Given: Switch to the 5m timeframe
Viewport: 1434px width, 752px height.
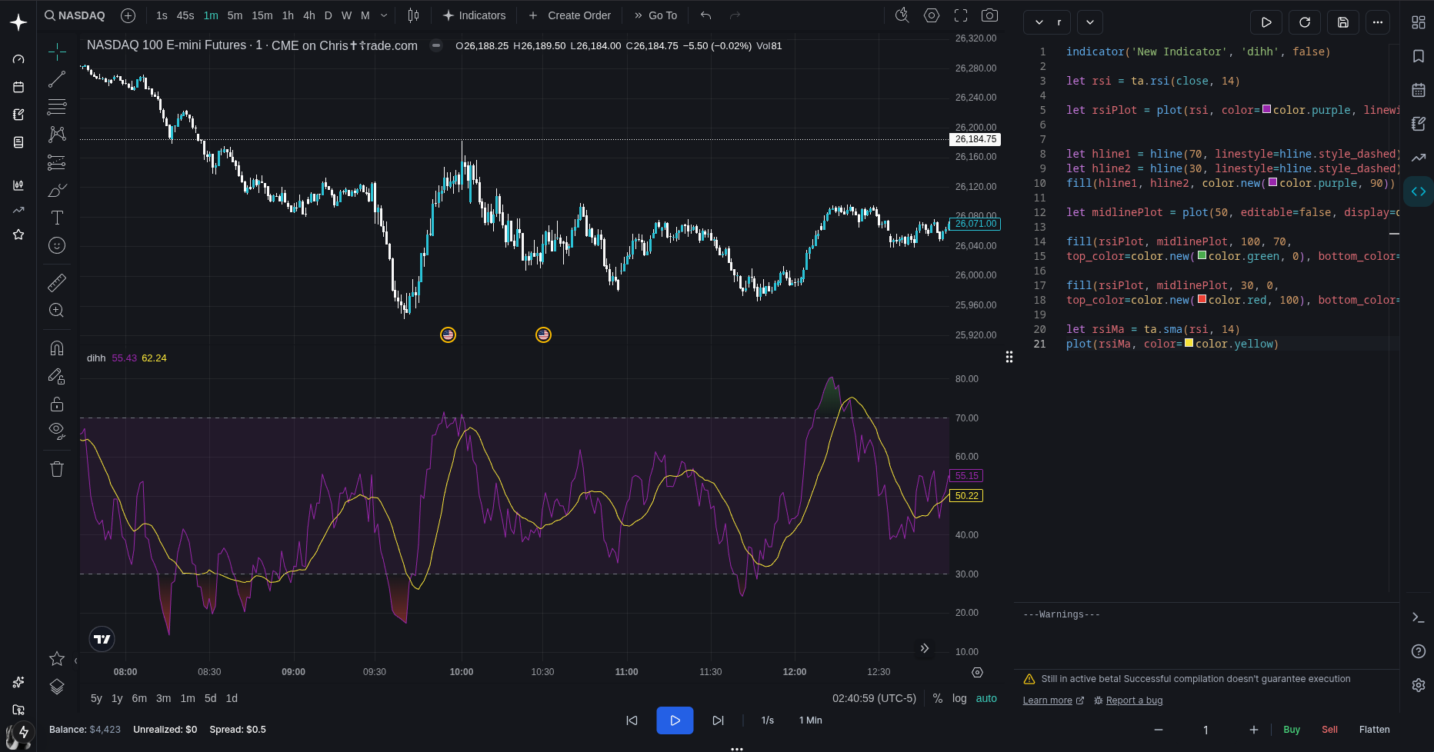Looking at the screenshot, I should 235,15.
